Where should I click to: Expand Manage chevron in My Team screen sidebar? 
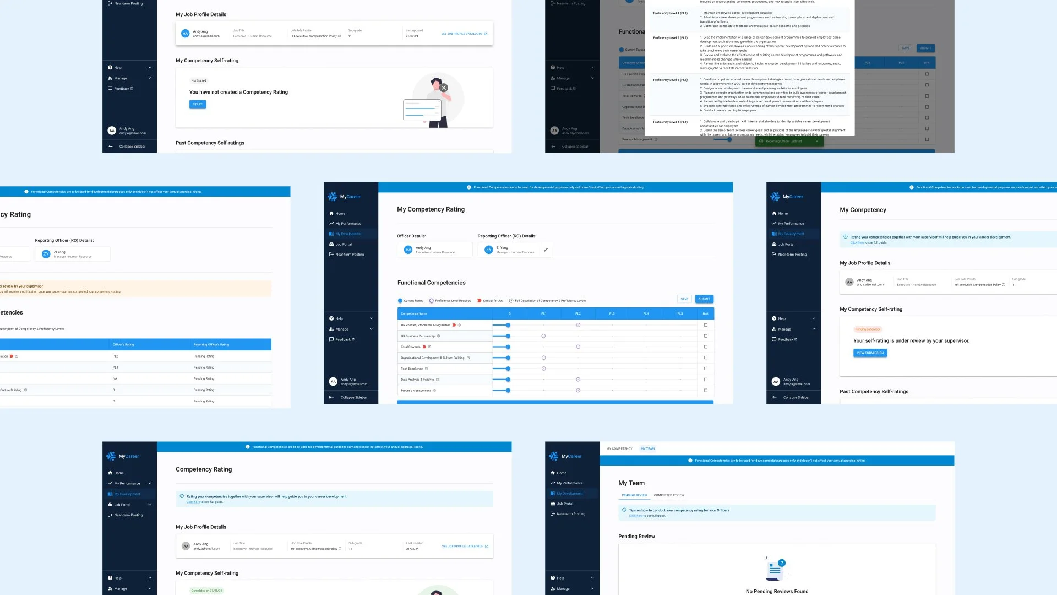pyautogui.click(x=592, y=588)
